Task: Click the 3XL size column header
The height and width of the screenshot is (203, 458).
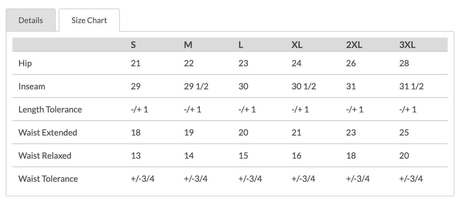Action: [407, 45]
